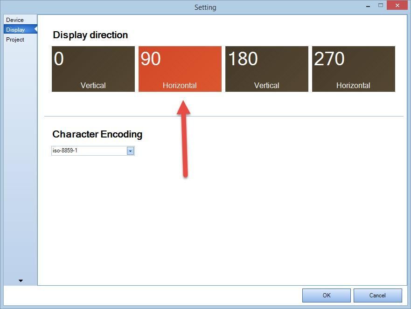Image resolution: width=411 pixels, height=309 pixels.
Task: Select the 180 Vertical display direction tile
Action: tap(266, 69)
